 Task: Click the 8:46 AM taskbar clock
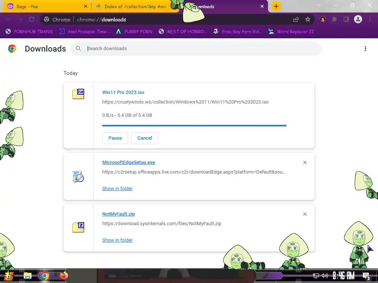point(344,276)
